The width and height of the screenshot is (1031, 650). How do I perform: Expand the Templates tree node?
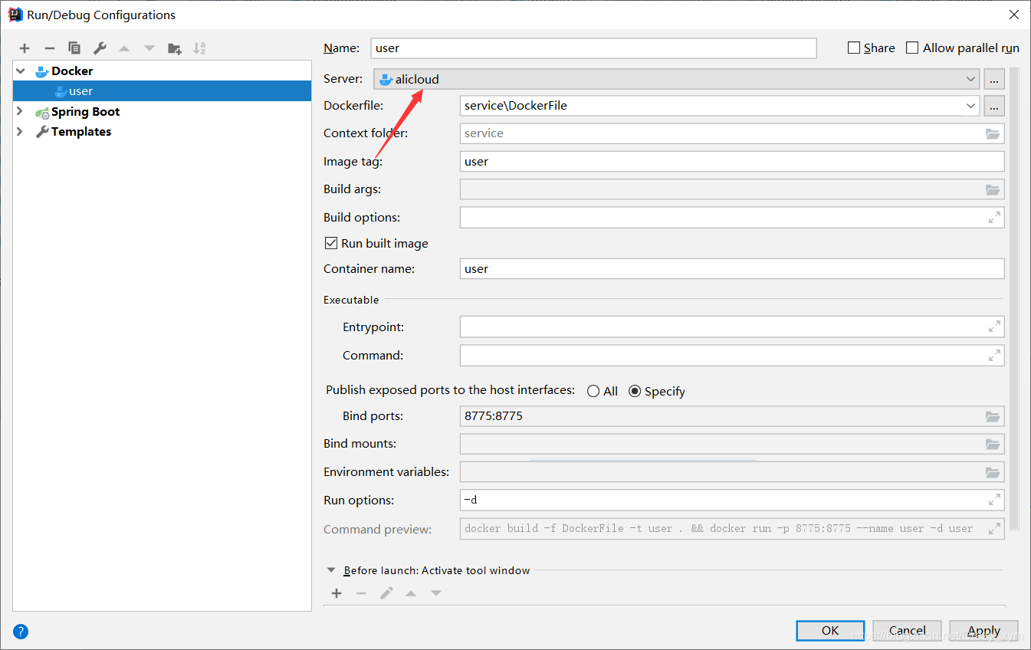(x=20, y=131)
